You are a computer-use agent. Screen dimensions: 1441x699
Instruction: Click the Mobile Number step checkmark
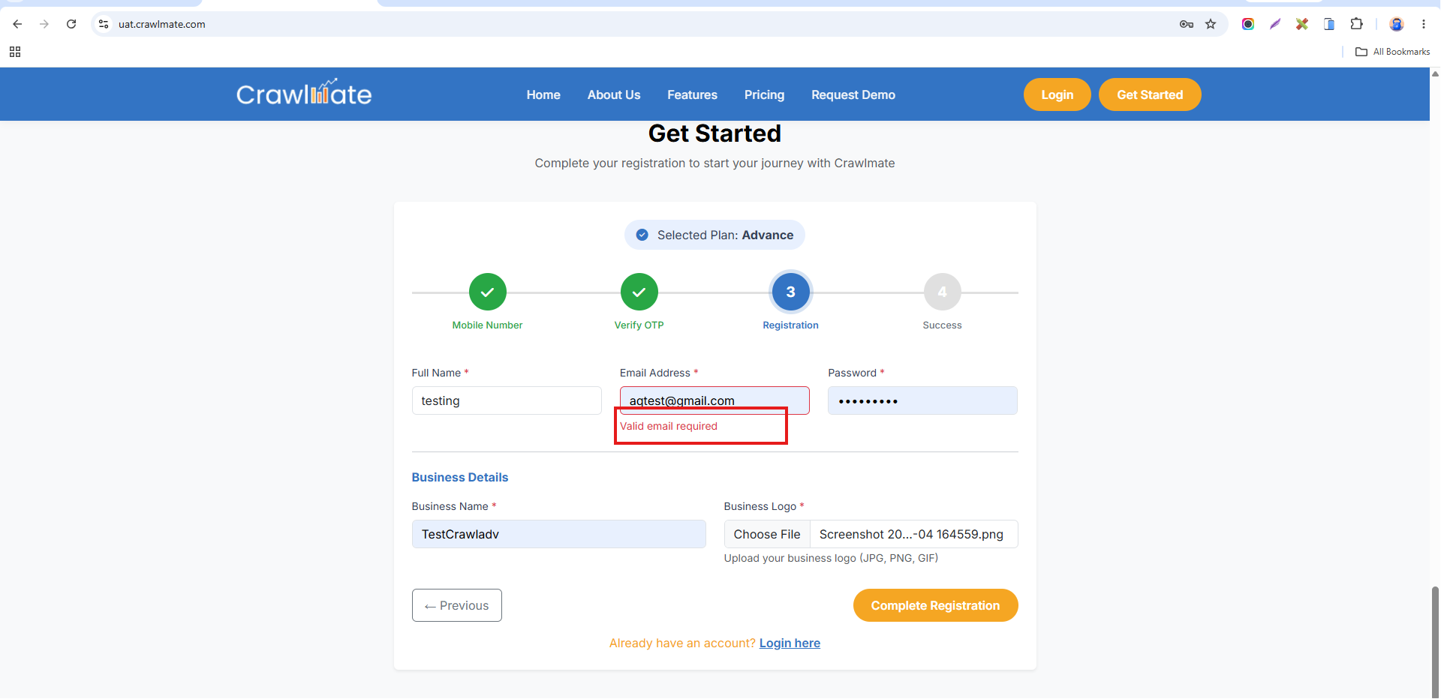pos(488,292)
